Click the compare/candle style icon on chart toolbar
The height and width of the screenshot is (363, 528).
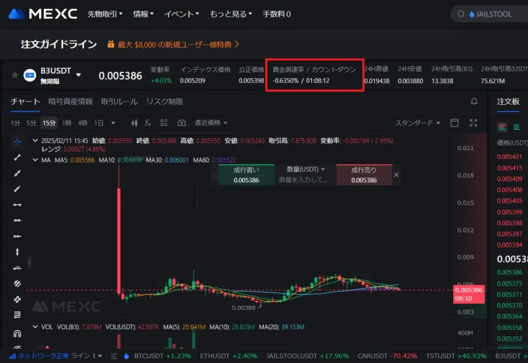pos(134,123)
